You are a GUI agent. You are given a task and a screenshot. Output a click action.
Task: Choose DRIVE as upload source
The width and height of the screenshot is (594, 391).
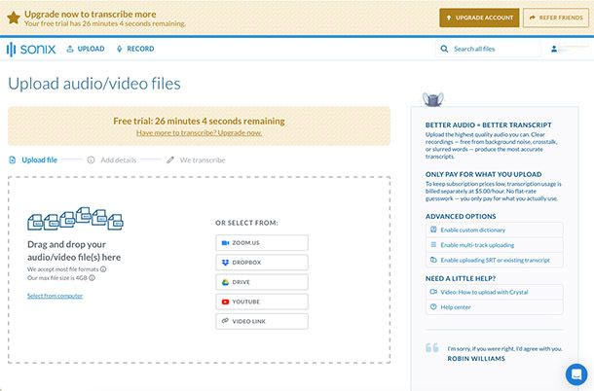tap(262, 282)
